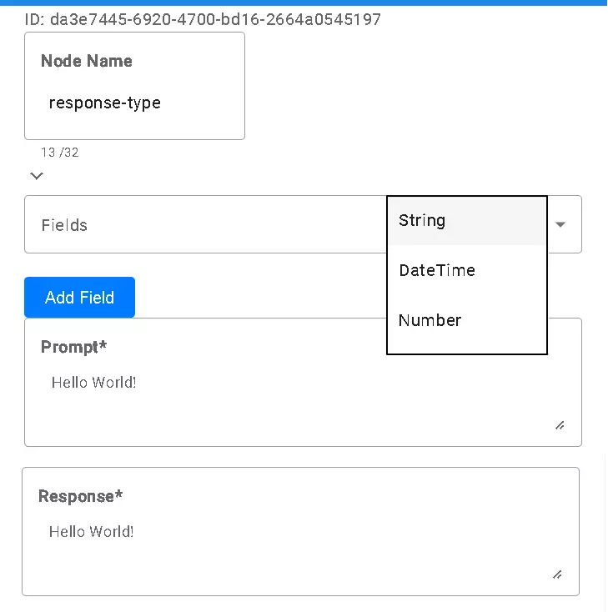Grab the Prompt textarea resize handle
This screenshot has height=612, width=608.
pos(560,425)
